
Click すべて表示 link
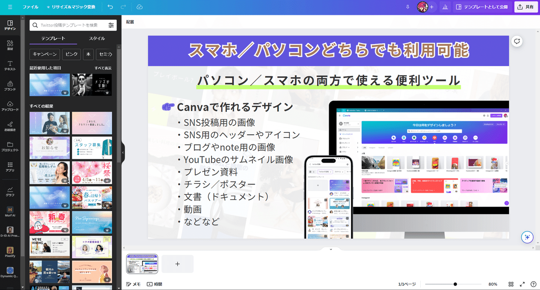coord(103,68)
